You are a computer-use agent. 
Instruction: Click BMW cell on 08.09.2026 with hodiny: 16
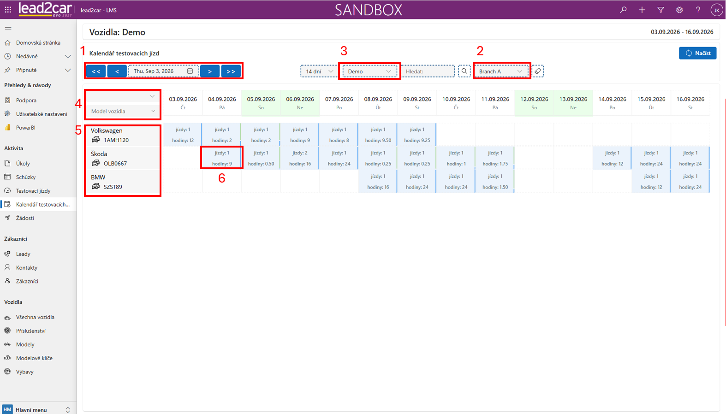[x=378, y=182]
